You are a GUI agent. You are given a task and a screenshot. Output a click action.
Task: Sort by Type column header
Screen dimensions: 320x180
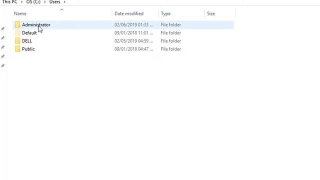(x=165, y=13)
